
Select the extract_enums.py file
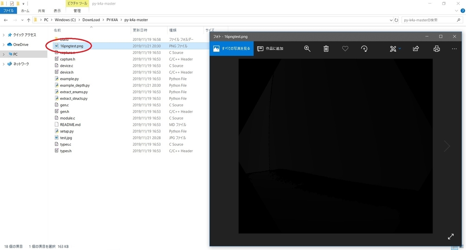pyautogui.click(x=74, y=92)
